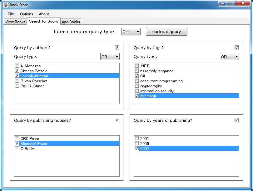The height and width of the screenshot is (191, 253).
Task: Select the cryptography tag text
Action: 151,86
